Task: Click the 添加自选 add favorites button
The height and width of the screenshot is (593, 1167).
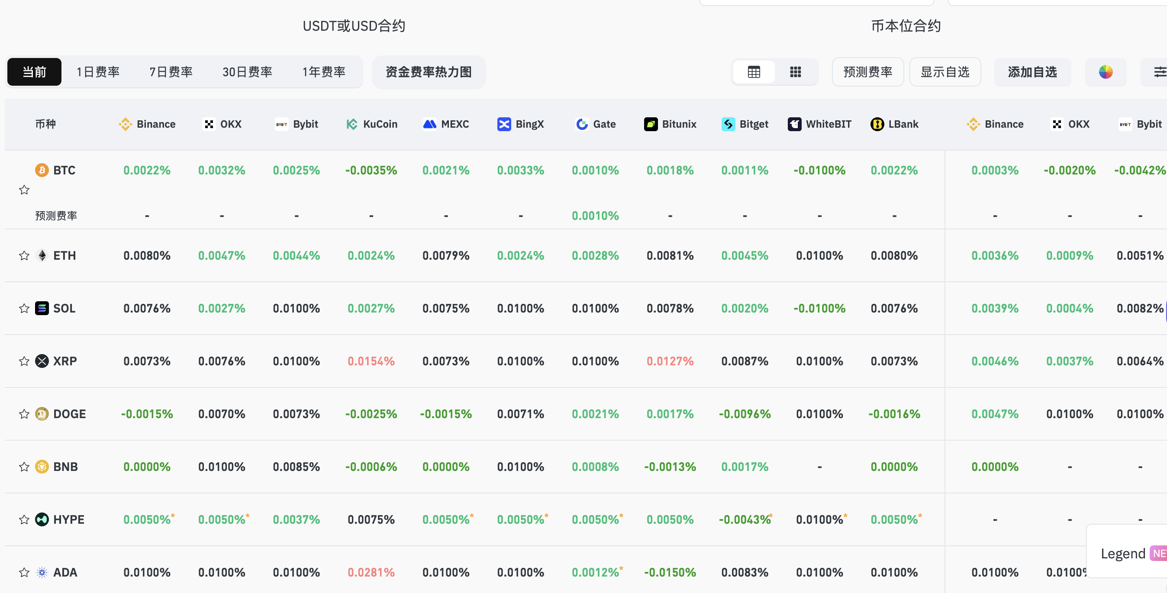Action: [x=1032, y=72]
